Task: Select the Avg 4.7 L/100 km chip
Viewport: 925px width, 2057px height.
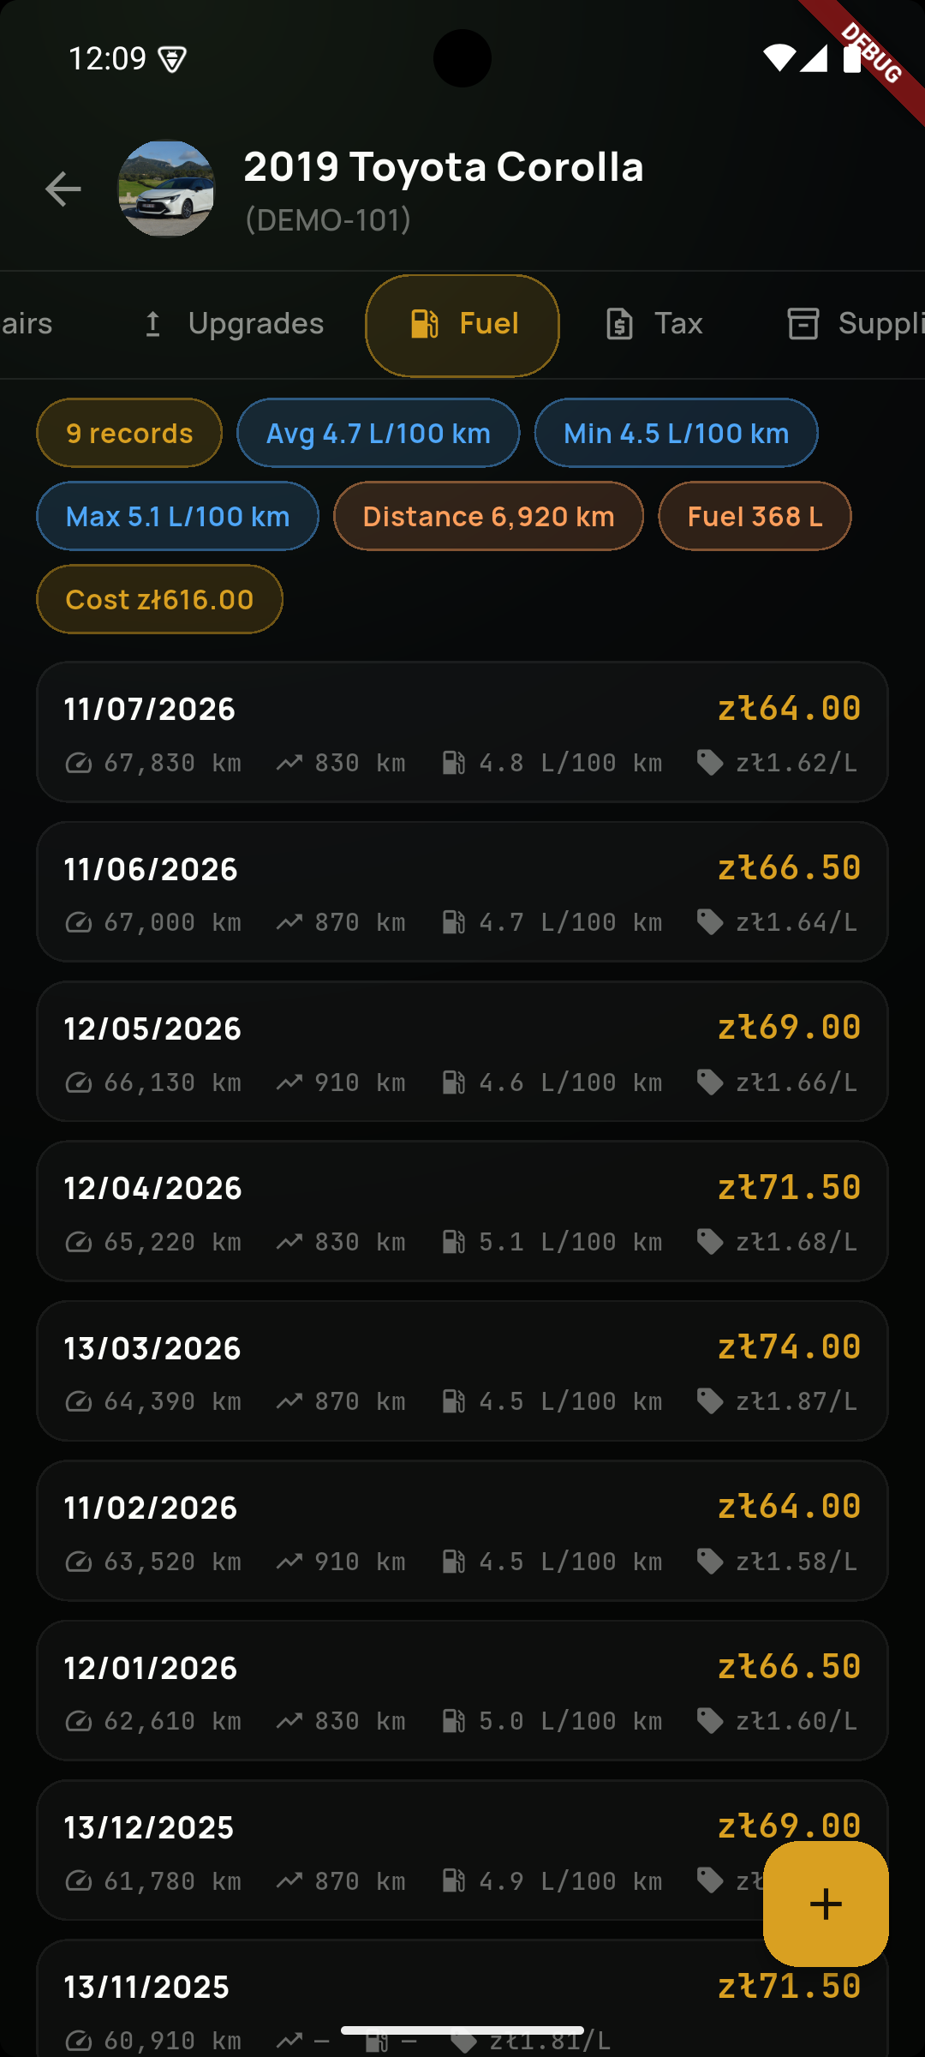Action: click(x=379, y=433)
